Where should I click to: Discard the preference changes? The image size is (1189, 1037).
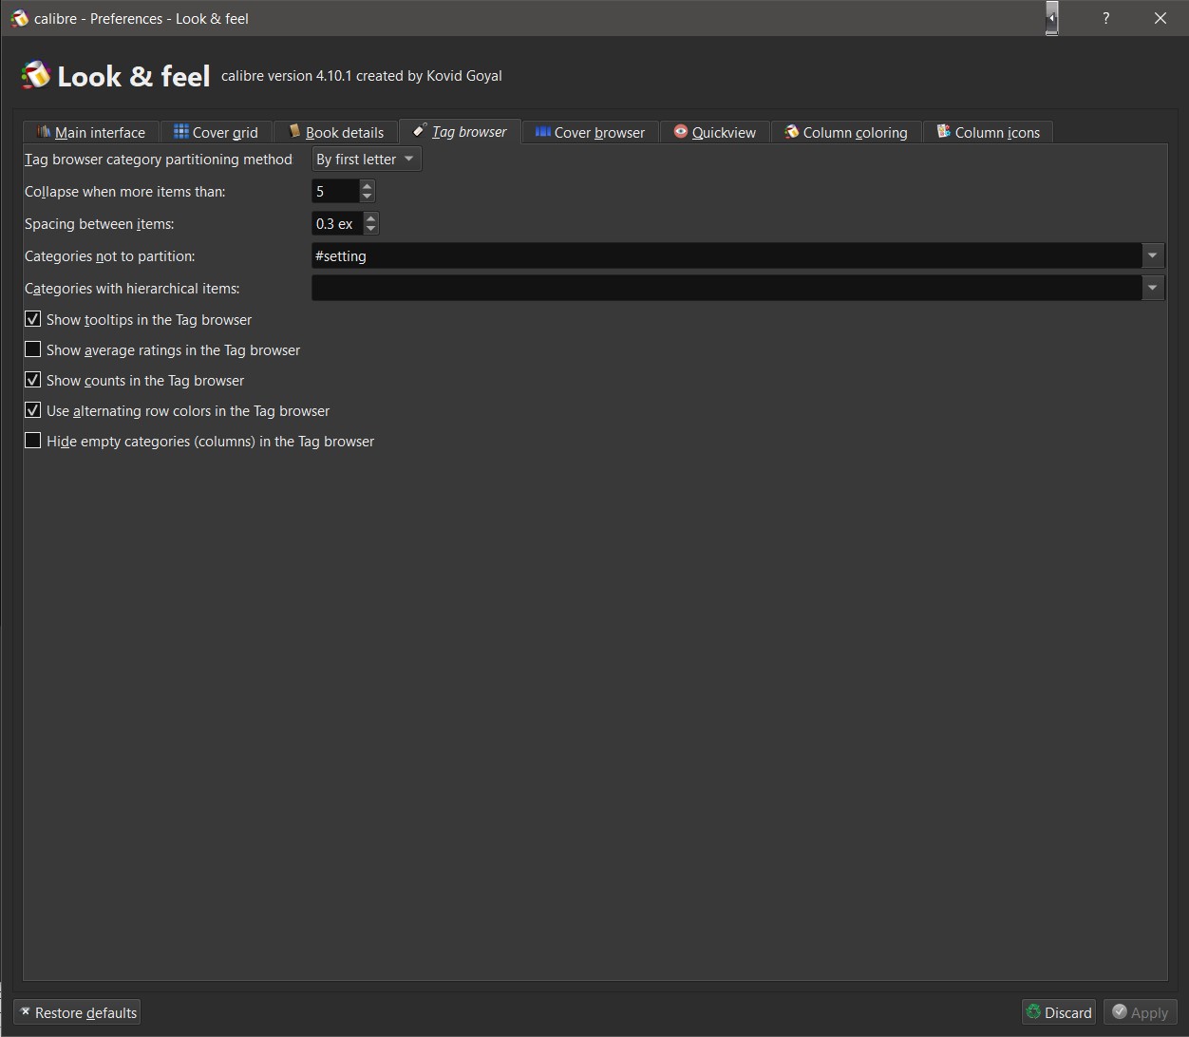1059,1012
